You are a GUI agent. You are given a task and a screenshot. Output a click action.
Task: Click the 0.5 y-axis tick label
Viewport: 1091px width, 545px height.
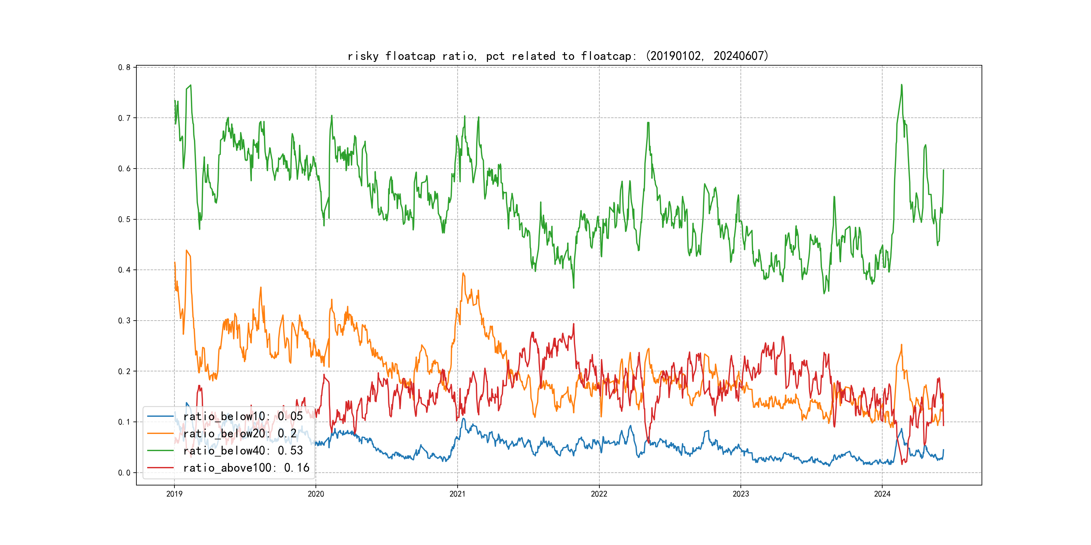124,219
